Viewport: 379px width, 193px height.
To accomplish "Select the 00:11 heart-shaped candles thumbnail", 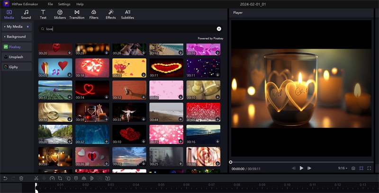I will pyautogui.click(x=166, y=68).
